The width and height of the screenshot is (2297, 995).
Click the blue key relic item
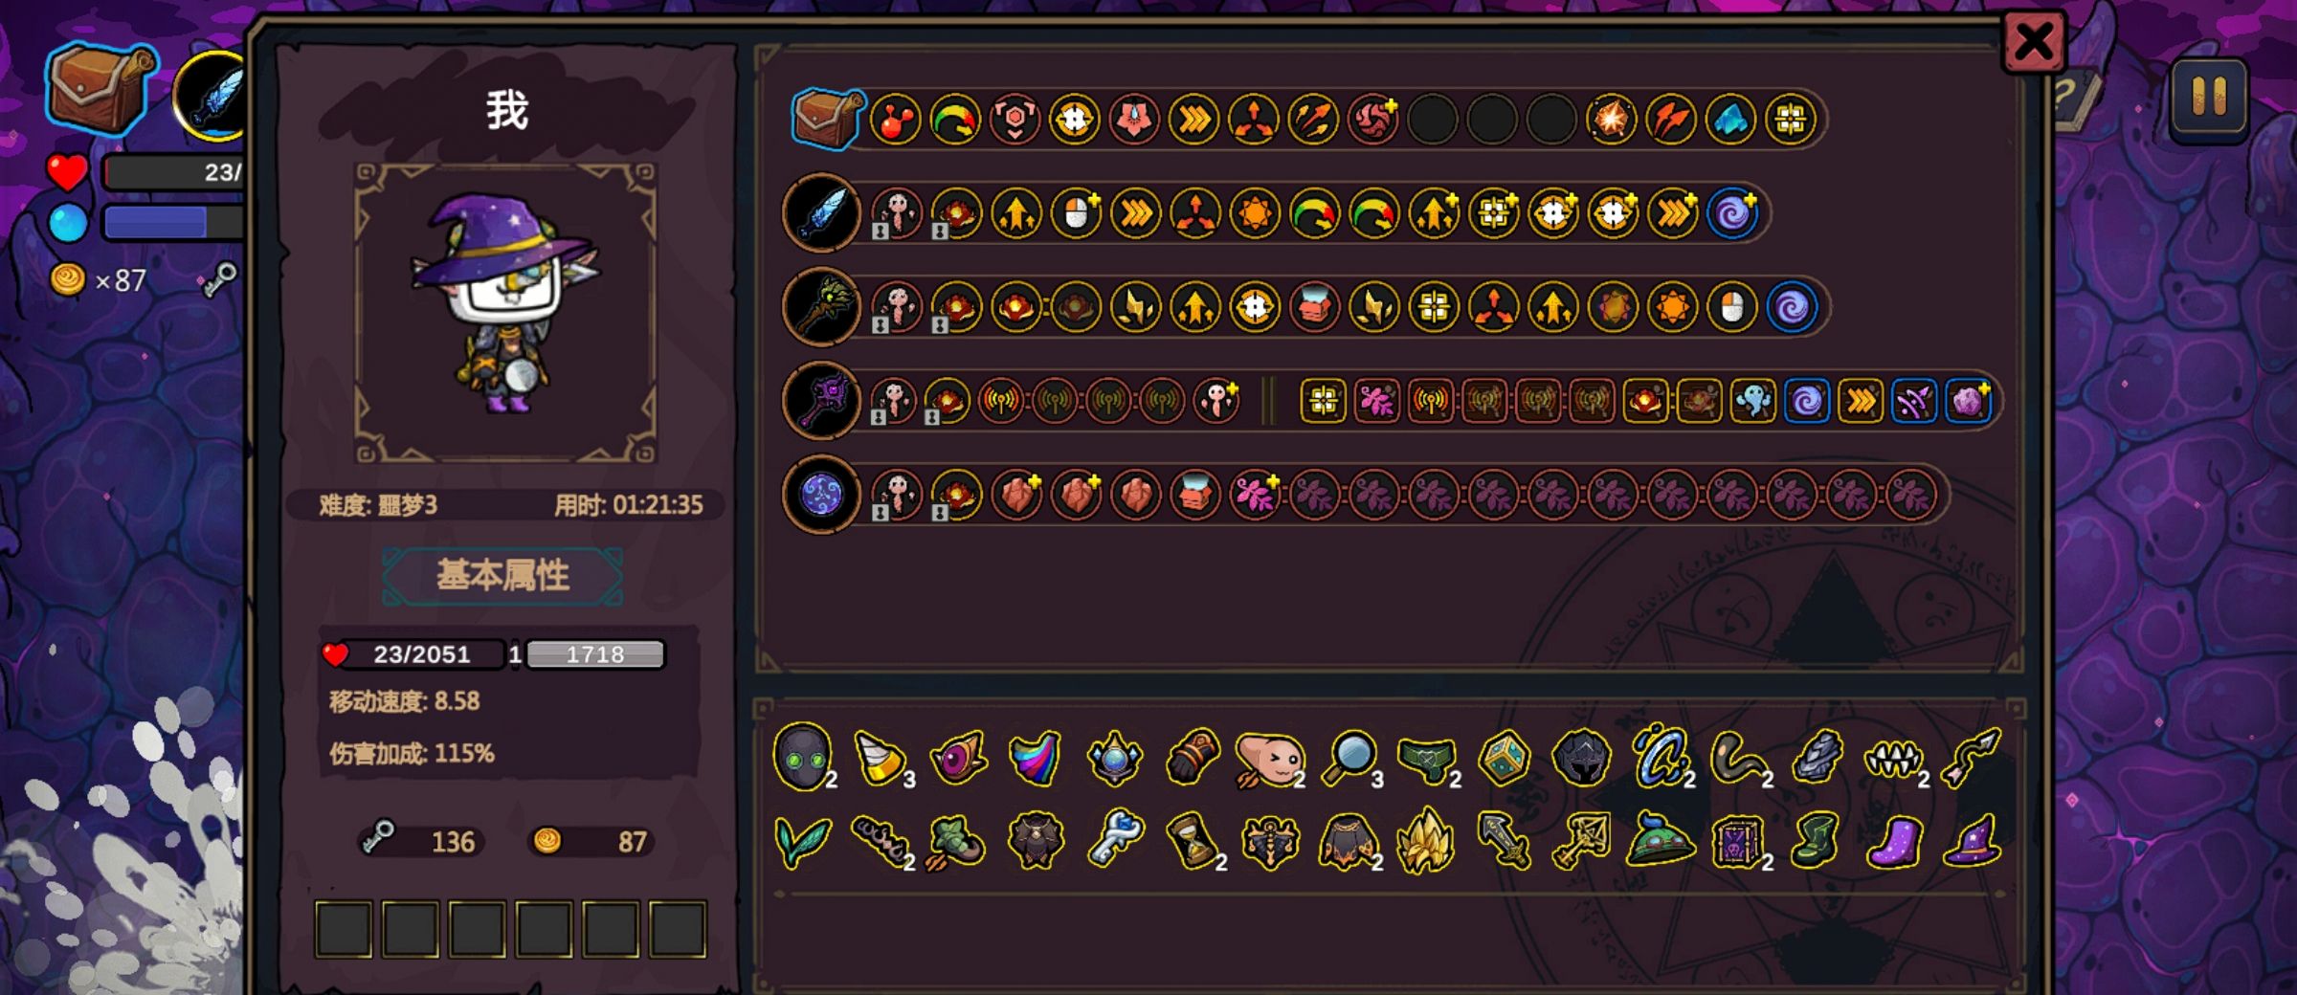[1115, 838]
